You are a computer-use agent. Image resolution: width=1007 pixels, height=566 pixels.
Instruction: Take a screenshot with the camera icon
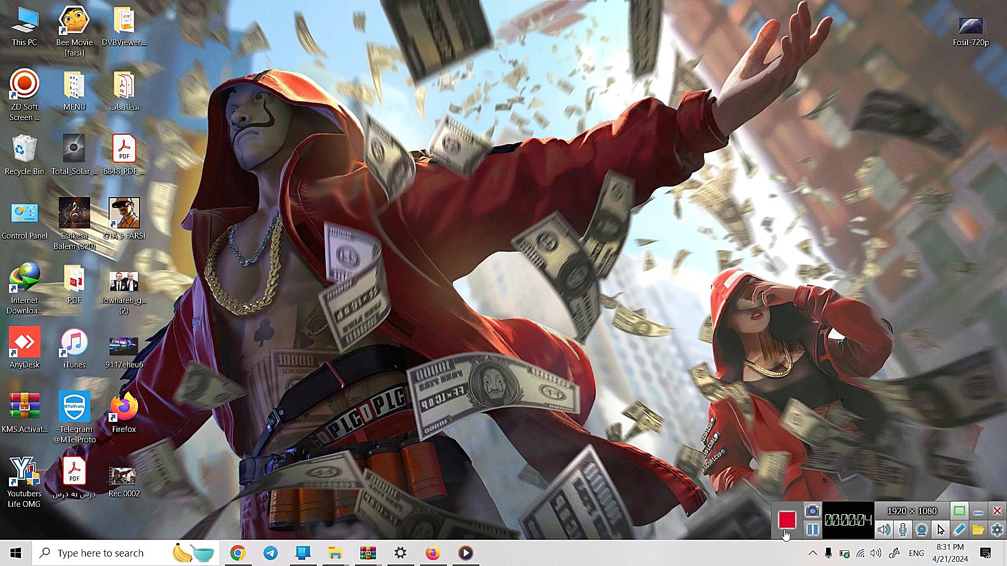[x=812, y=511]
